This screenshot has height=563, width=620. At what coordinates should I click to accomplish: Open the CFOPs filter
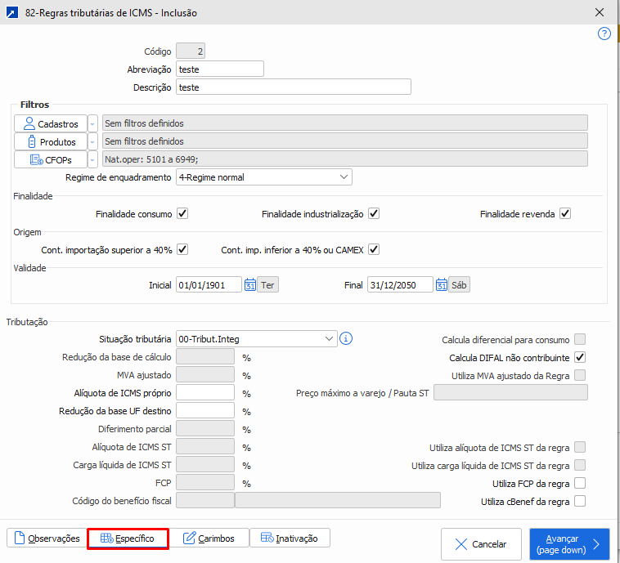(x=51, y=159)
